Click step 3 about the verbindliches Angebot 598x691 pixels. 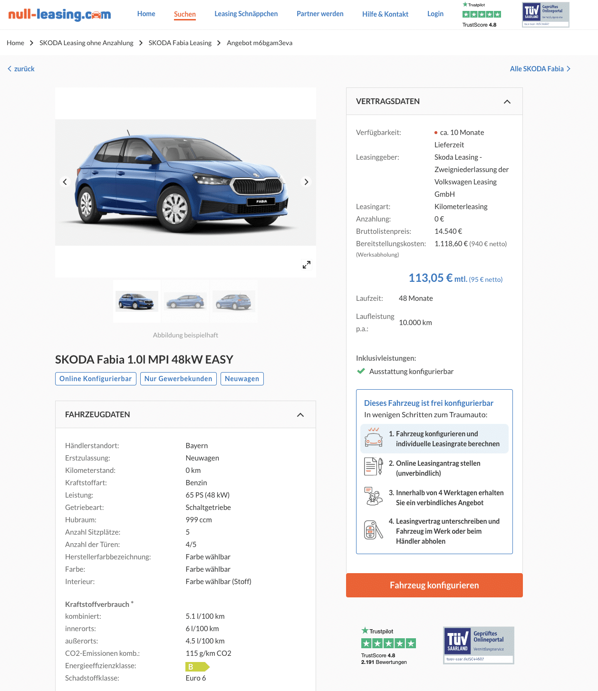pyautogui.click(x=434, y=498)
